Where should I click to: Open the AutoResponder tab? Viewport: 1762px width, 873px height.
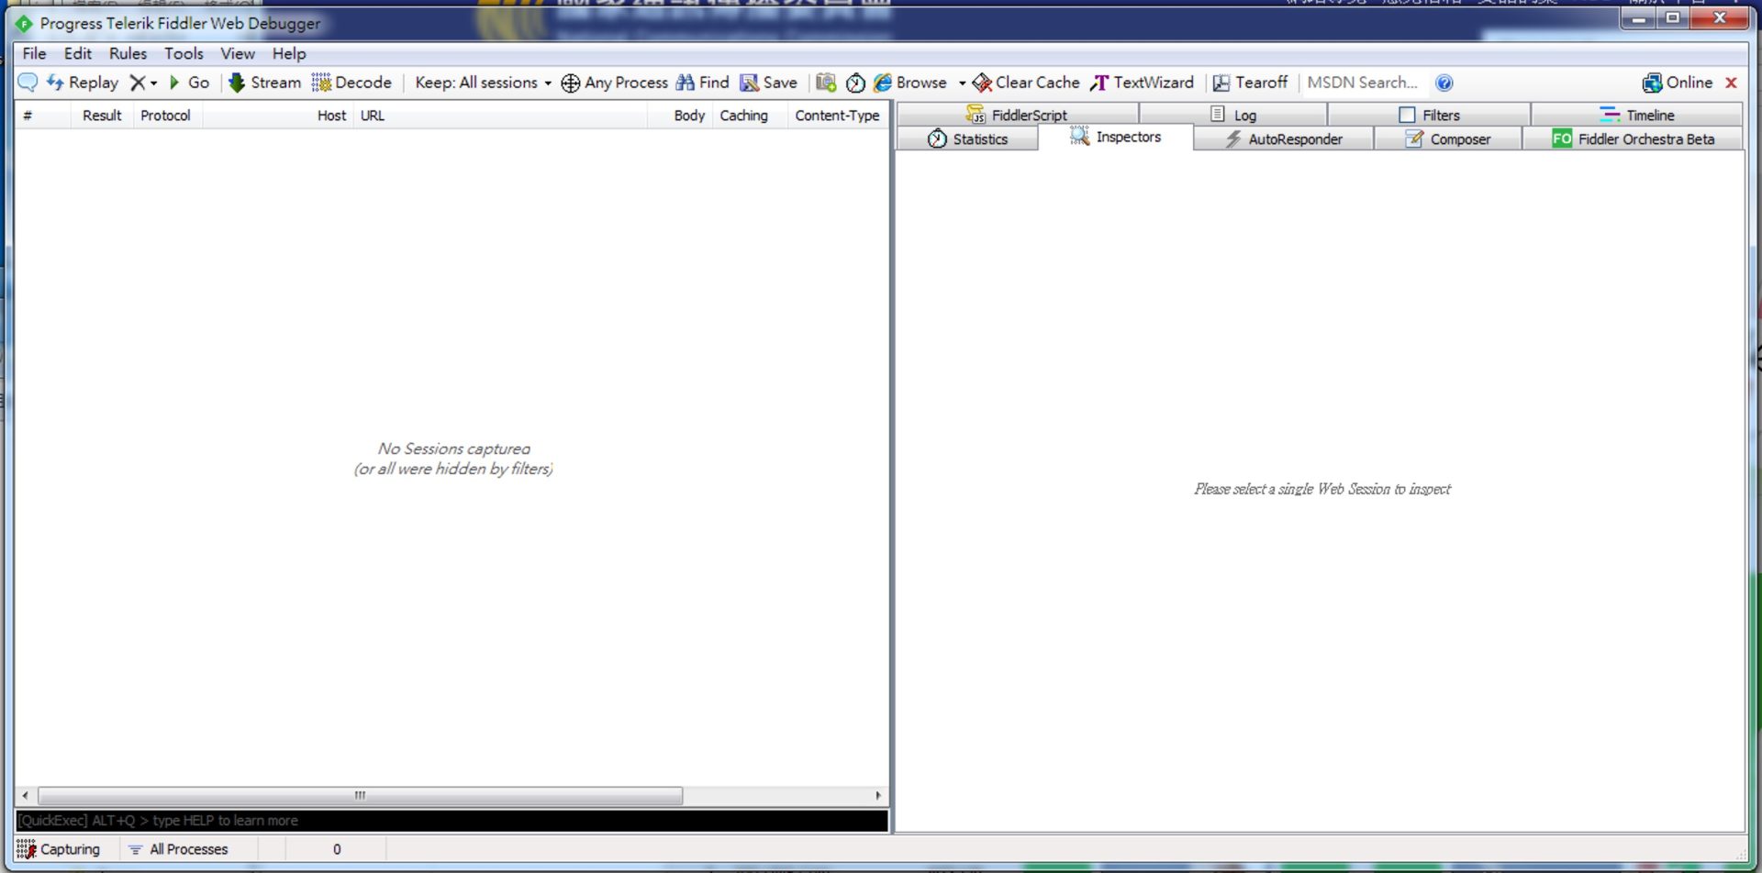point(1283,139)
